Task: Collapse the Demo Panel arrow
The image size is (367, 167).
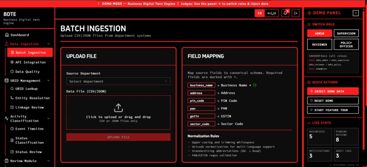Action: 356,13
